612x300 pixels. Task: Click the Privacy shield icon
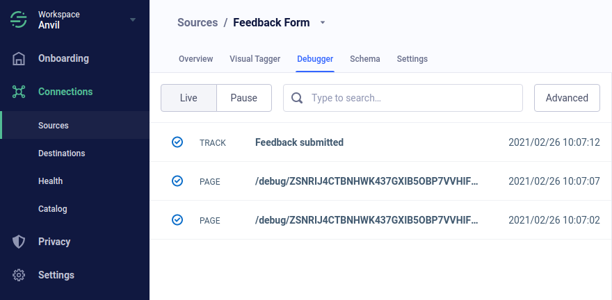pyautogui.click(x=19, y=242)
